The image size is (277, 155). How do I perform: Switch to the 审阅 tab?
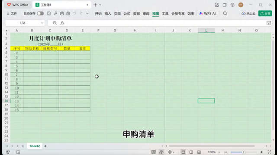click(x=146, y=13)
